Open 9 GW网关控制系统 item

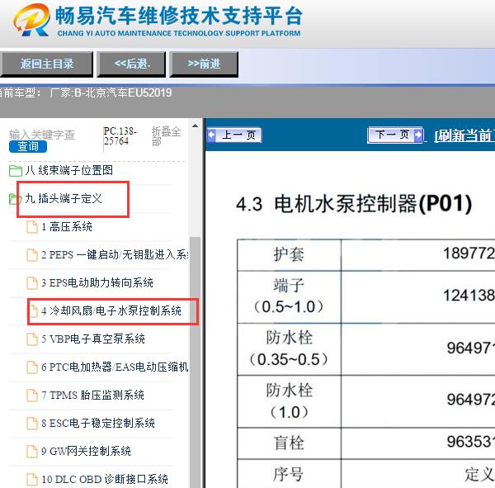click(86, 451)
